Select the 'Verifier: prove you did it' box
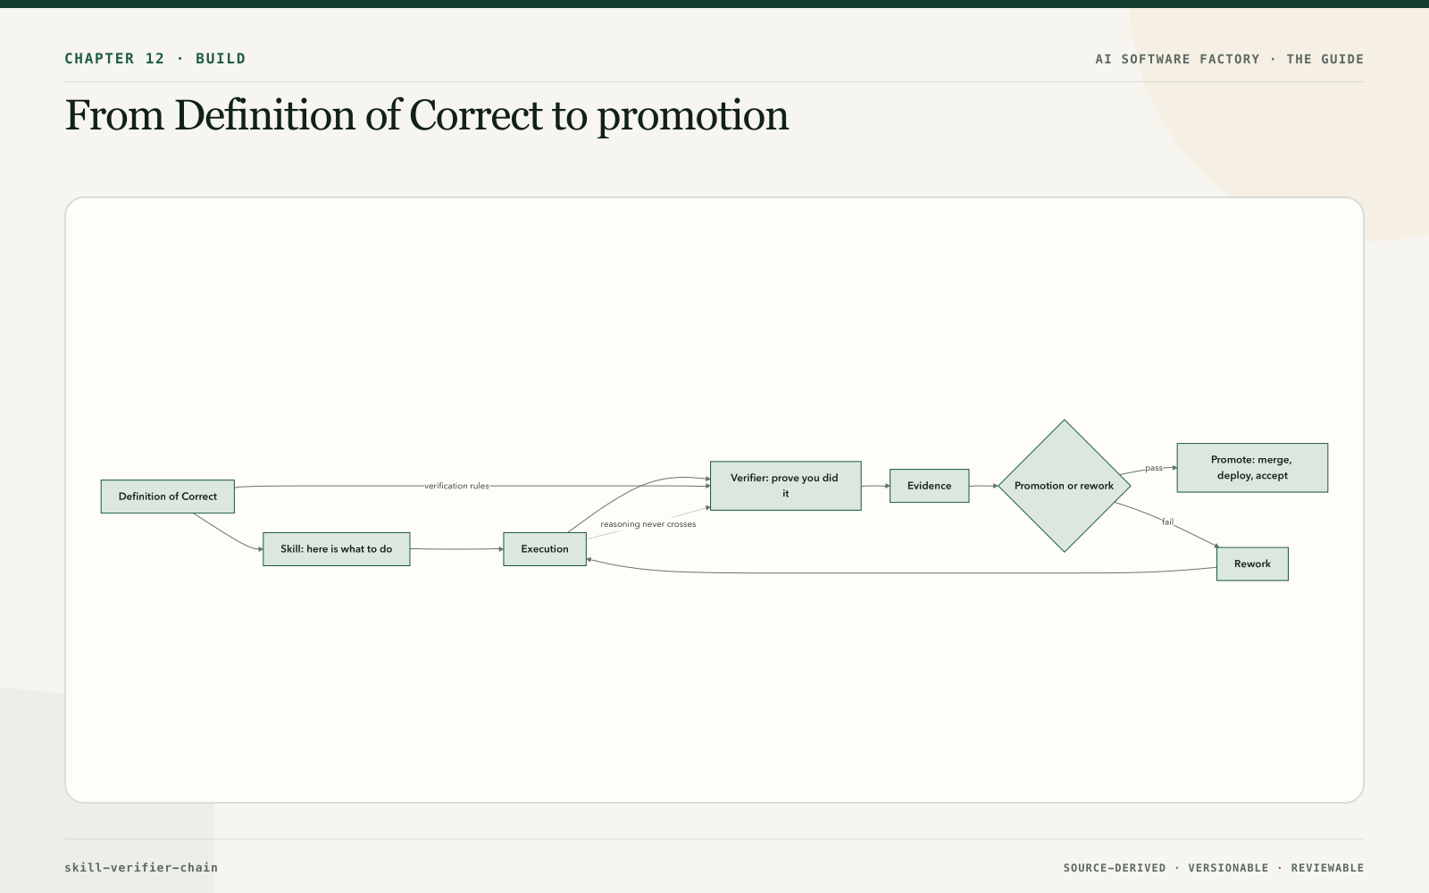The height and width of the screenshot is (893, 1429). coord(786,486)
